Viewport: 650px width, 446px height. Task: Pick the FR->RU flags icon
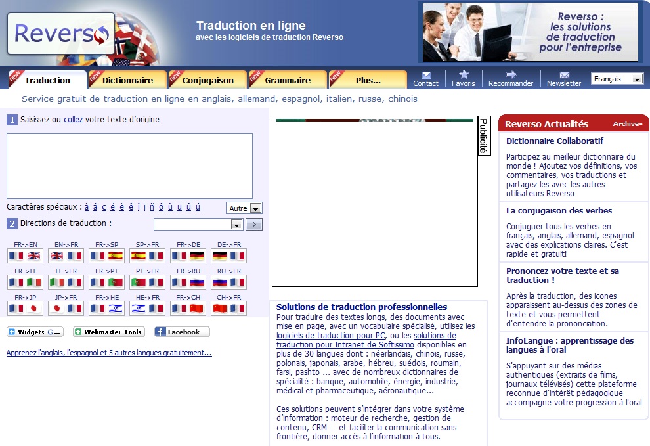(187, 282)
